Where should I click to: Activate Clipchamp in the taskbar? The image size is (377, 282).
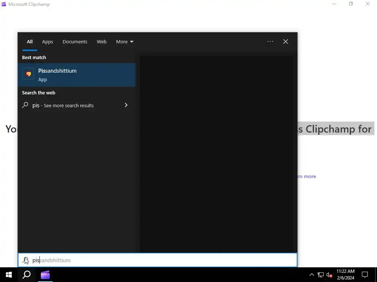coord(45,275)
